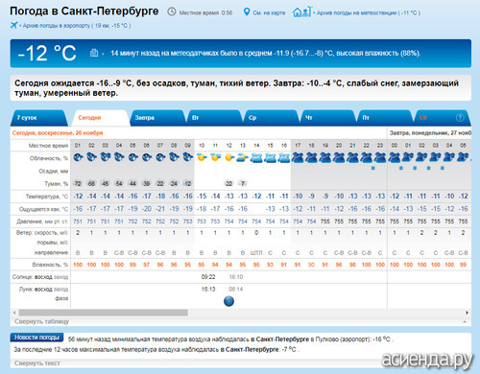Open the См. на карте link
This screenshot has width=480, height=374.
(x=269, y=12)
